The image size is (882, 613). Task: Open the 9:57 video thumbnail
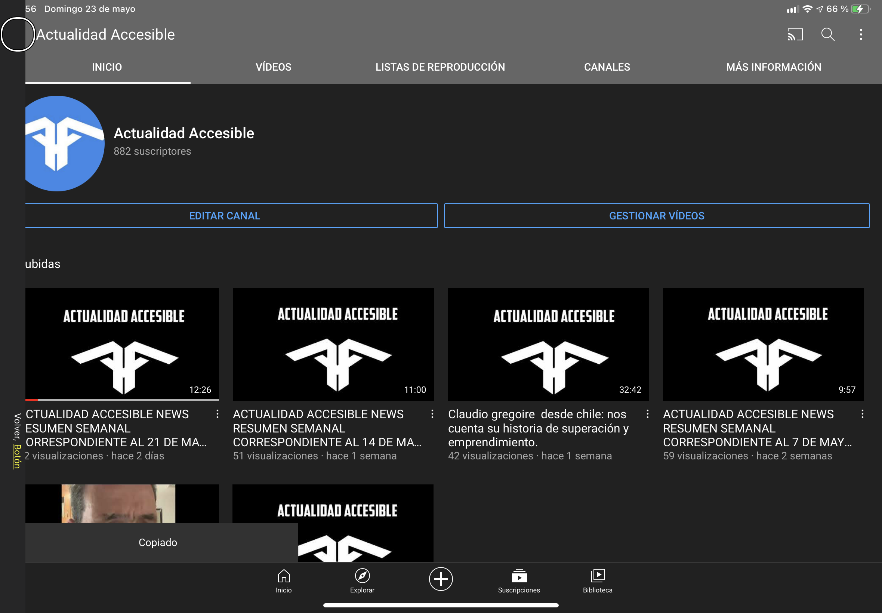[764, 344]
